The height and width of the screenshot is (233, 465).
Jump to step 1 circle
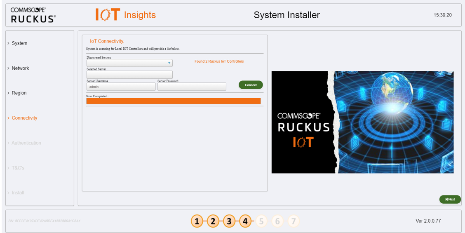click(197, 221)
